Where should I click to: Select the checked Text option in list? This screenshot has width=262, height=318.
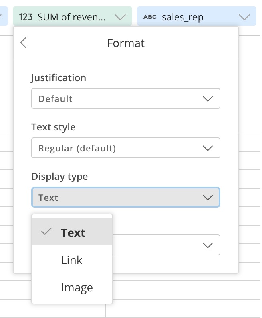72,232
